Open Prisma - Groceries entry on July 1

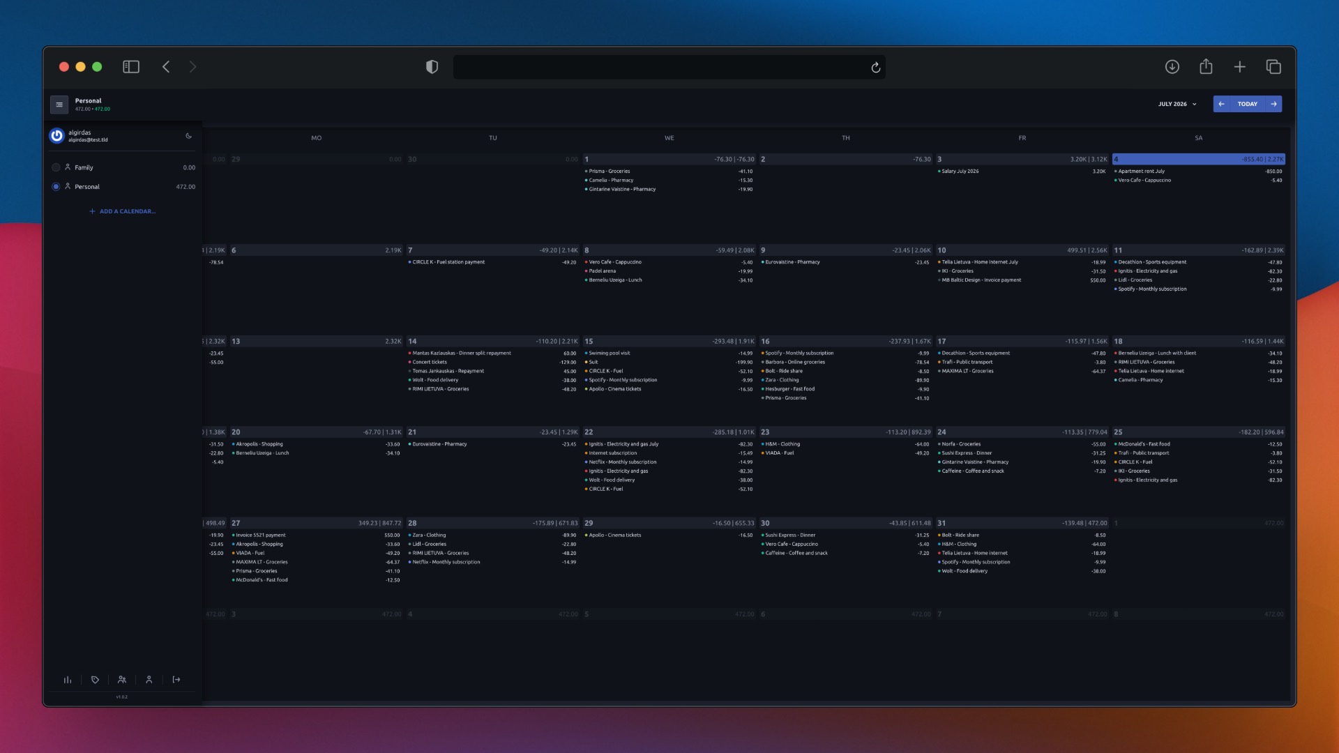pyautogui.click(x=669, y=172)
